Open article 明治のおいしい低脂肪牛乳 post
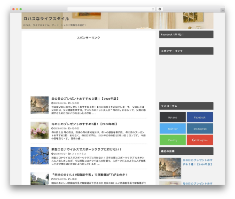Image resolution: width=235 pixels, height=199 pixels. 90,175
